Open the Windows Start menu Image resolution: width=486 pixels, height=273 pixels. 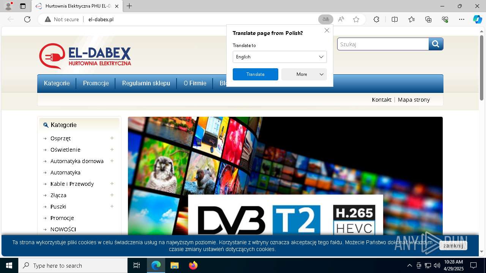click(x=9, y=265)
